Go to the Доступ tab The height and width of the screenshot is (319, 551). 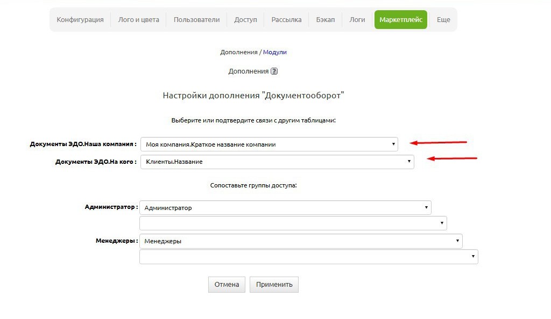click(x=245, y=20)
